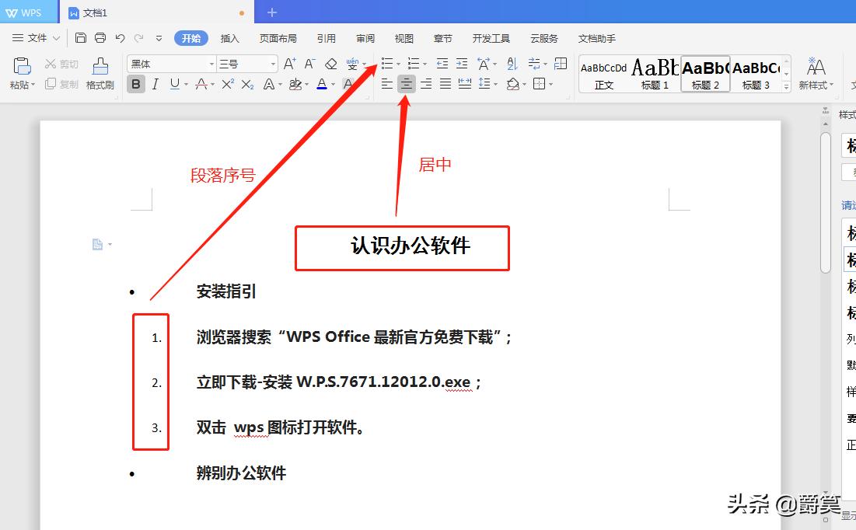Open the 页面布局 ribbon tab
Viewport: 856px width, 530px height.
click(x=278, y=37)
